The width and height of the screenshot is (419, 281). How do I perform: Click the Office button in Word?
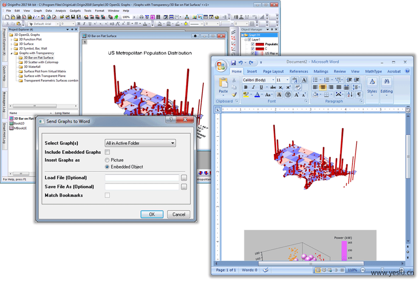pos(221,65)
